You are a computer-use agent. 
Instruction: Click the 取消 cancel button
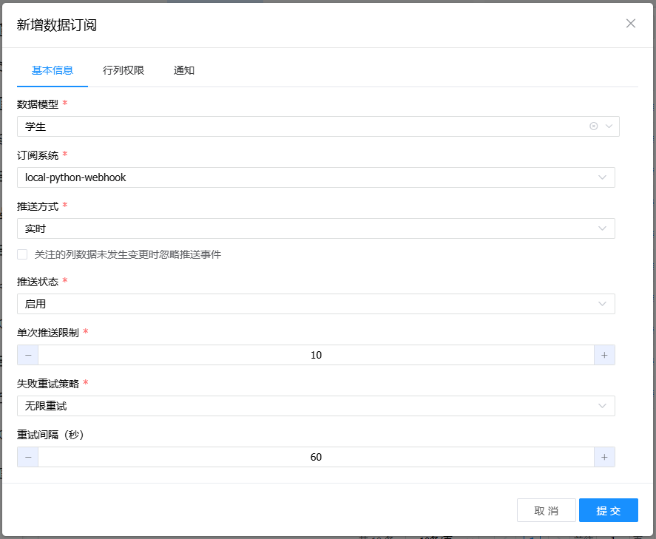(x=546, y=510)
